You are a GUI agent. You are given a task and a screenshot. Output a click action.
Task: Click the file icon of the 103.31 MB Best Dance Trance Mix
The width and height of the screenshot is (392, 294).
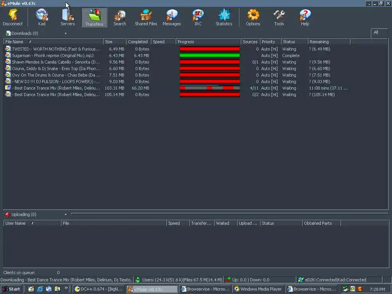8,88
